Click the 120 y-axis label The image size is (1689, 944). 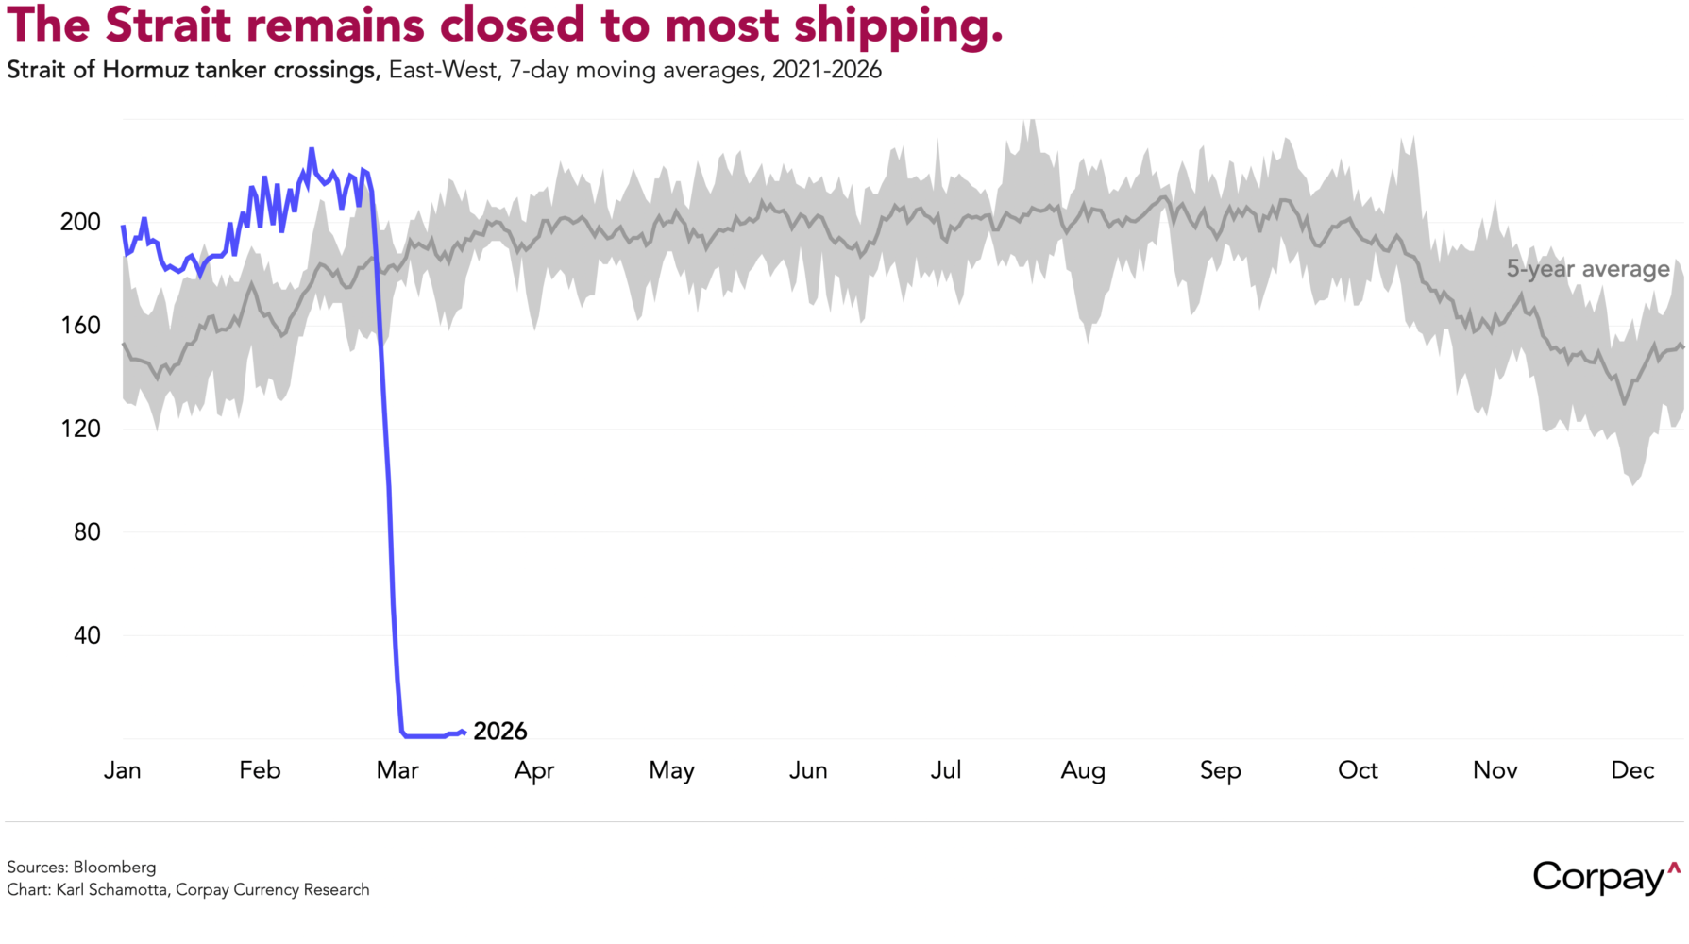(80, 429)
